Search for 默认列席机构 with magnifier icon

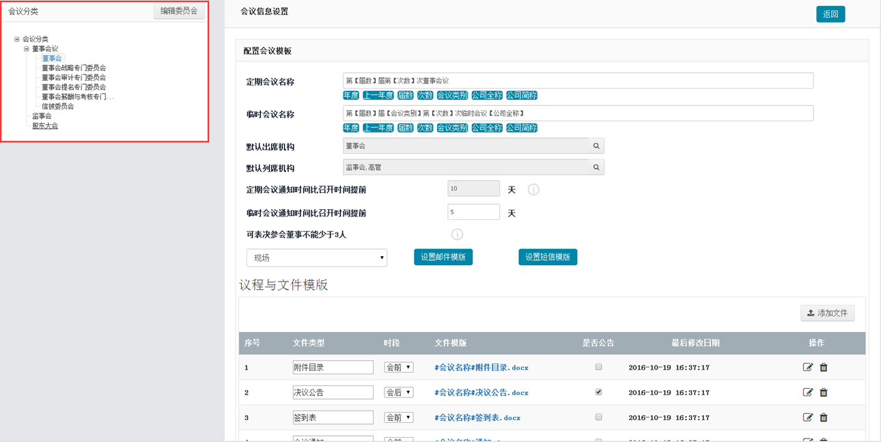[x=596, y=167]
